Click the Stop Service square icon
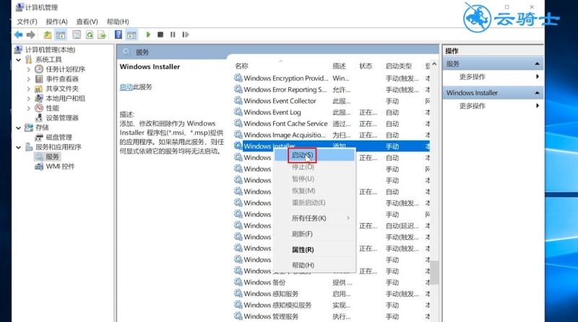The image size is (578, 322). (x=160, y=35)
